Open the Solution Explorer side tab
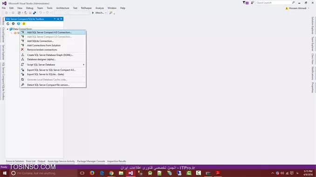This screenshot has width=316, height=177. 313,25
